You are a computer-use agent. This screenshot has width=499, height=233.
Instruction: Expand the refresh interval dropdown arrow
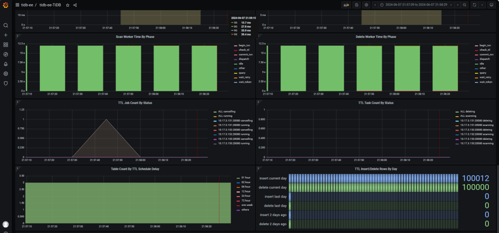tap(482, 5)
